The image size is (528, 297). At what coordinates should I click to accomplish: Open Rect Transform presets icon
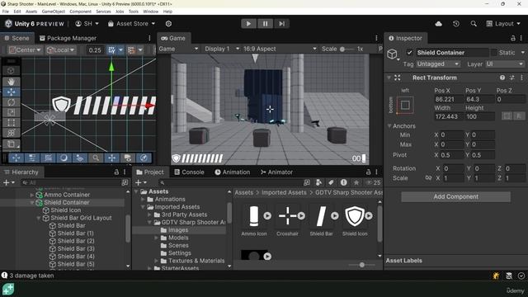point(512,78)
